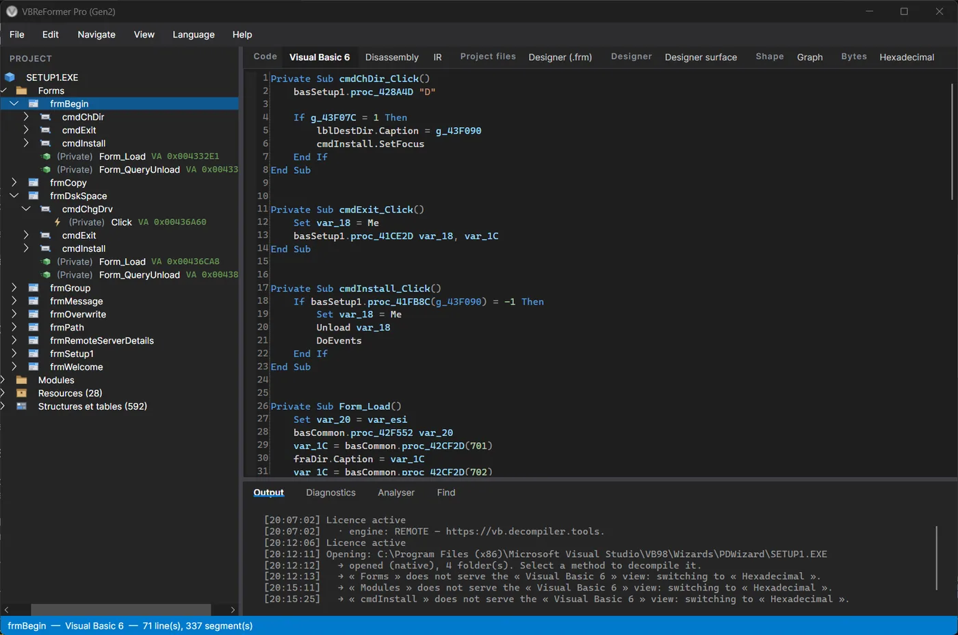The height and width of the screenshot is (635, 958).
Task: Click the VBReFormer Pro logo icon in title bar
Action: point(12,12)
